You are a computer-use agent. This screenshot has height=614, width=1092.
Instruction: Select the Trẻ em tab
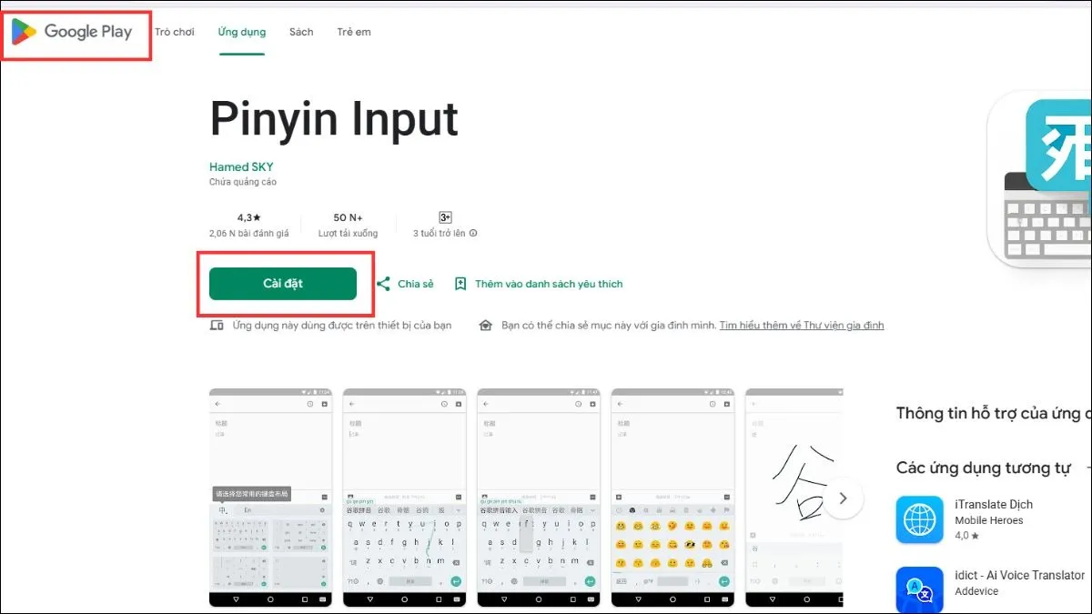[x=353, y=32]
